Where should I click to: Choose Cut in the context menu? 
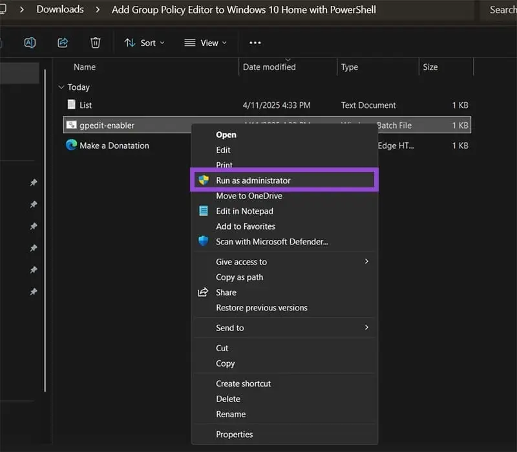(x=284, y=348)
